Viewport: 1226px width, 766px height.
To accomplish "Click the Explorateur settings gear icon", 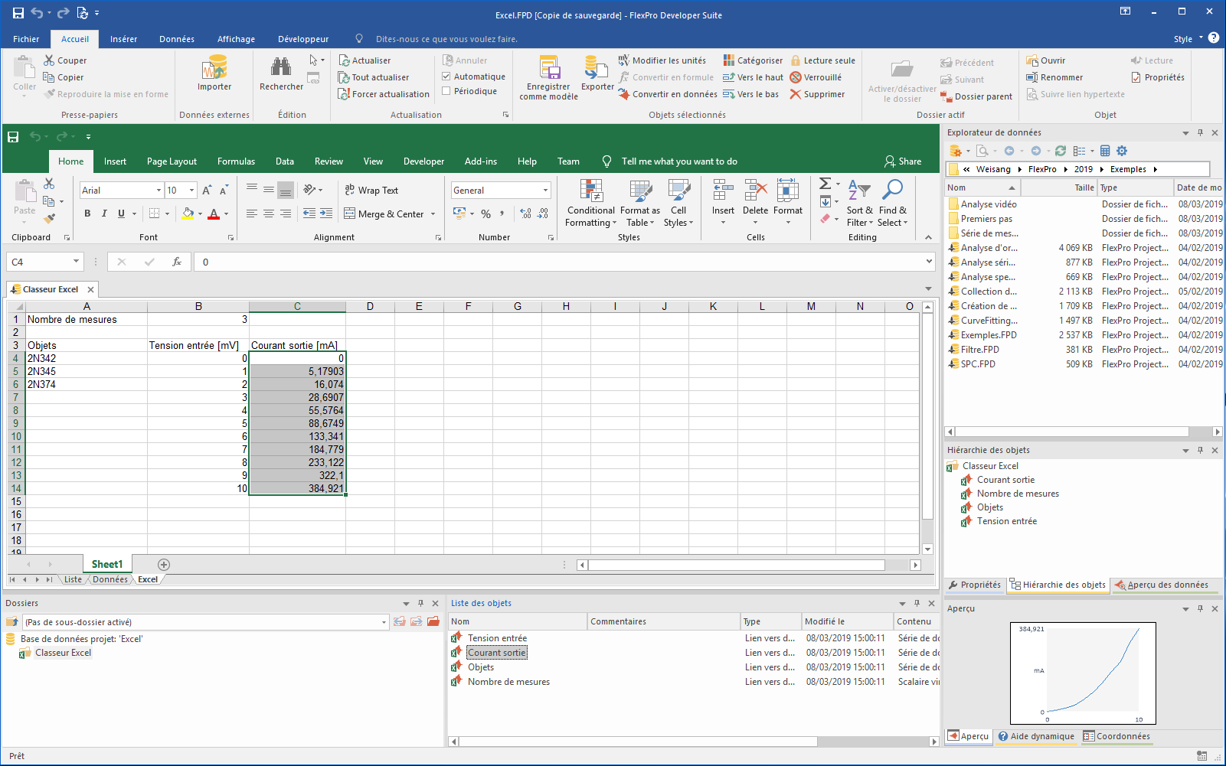I will point(1122,151).
